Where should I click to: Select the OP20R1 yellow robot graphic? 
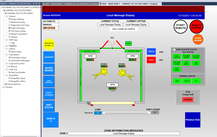(x=100, y=73)
